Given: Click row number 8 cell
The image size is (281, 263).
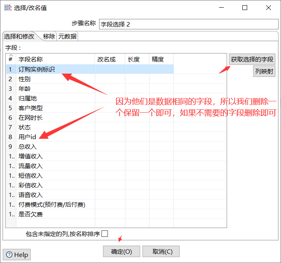Looking at the screenshot, I should point(11,137).
